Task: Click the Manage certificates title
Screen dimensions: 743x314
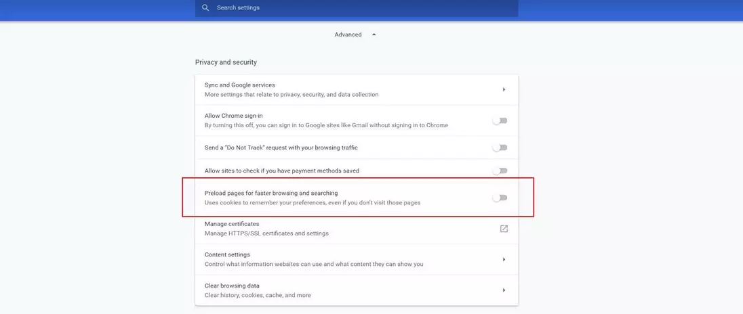Action: pyautogui.click(x=232, y=224)
